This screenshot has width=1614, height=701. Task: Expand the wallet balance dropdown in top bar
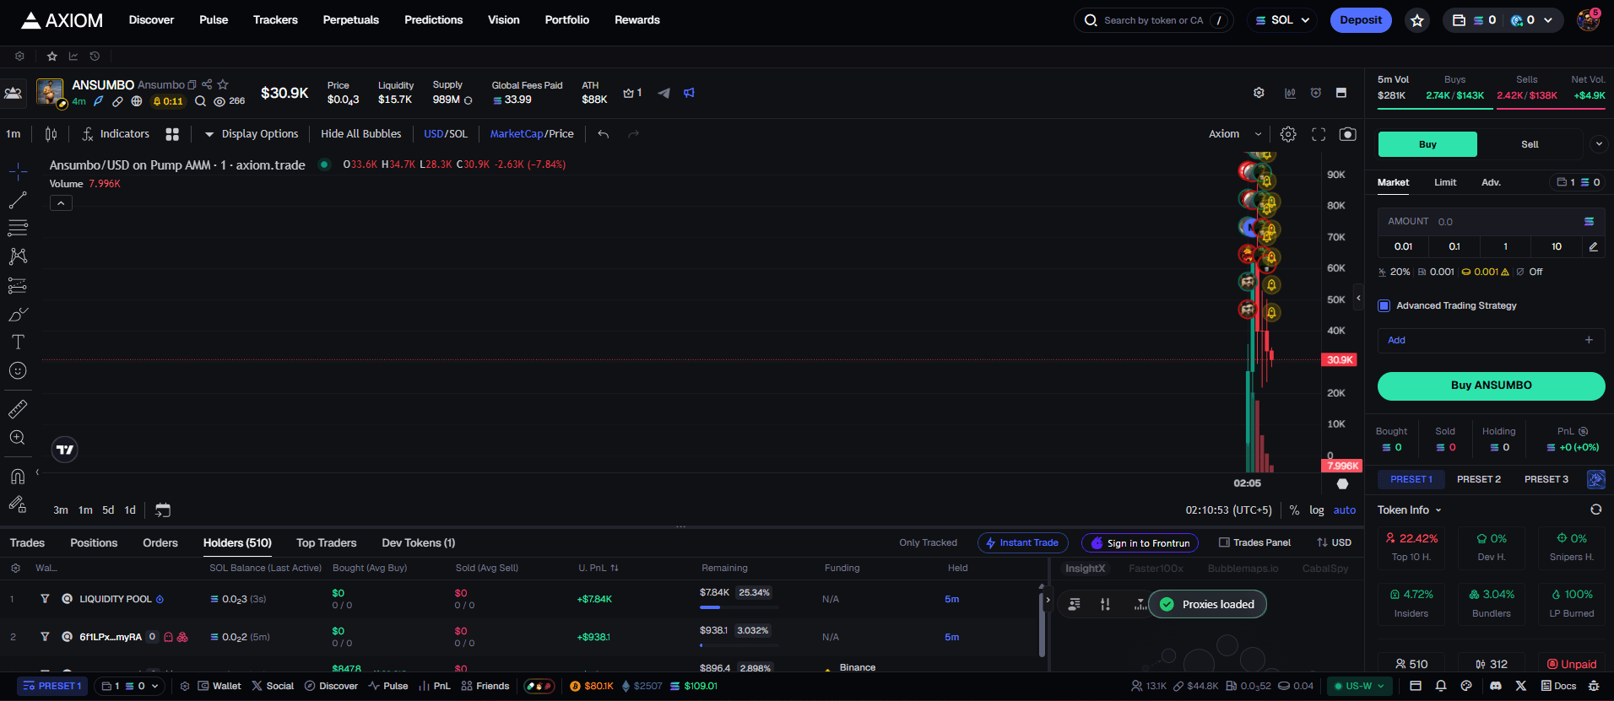[1548, 20]
